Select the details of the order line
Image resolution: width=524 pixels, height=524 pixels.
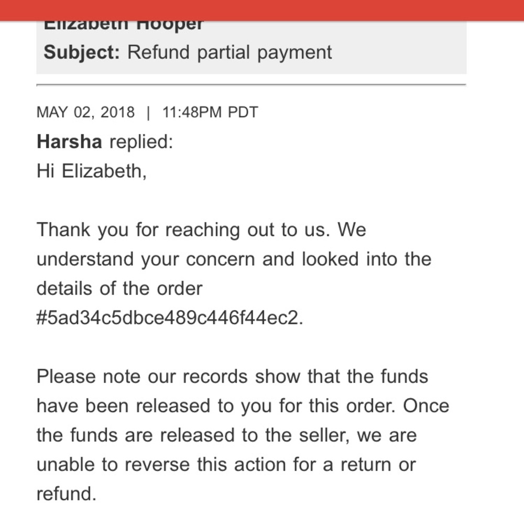[119, 288]
